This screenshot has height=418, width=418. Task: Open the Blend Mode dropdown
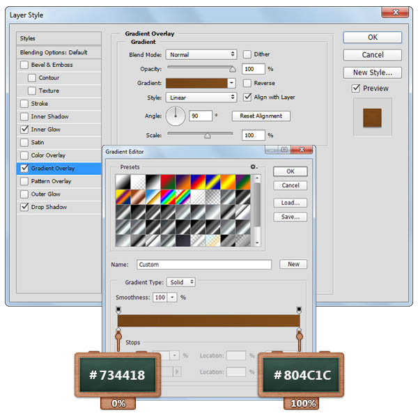(x=202, y=54)
